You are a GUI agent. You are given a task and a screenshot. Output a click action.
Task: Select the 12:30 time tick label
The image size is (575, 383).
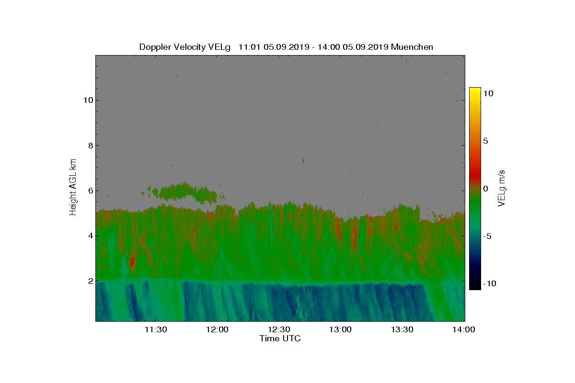[x=279, y=329]
